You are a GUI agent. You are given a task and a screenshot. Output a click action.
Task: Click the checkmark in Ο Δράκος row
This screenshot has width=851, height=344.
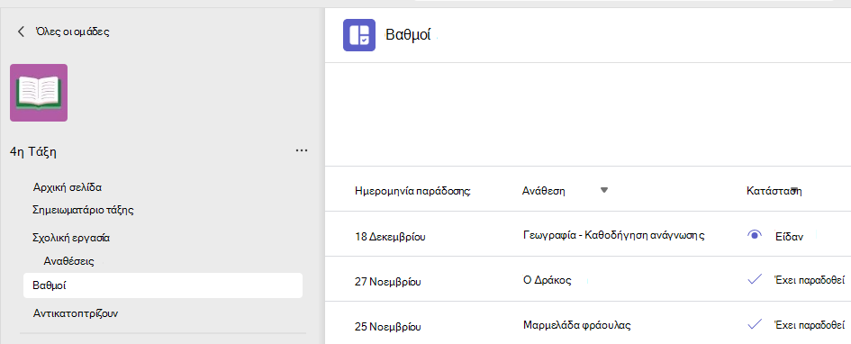pos(755,280)
